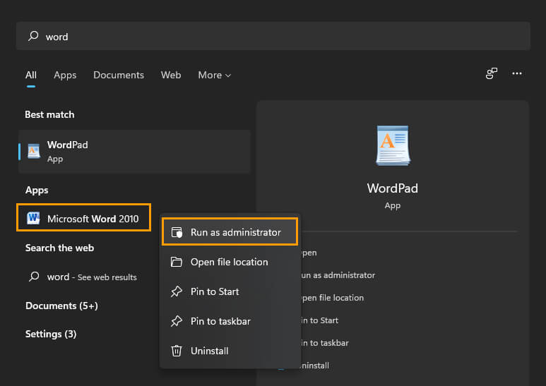Image resolution: width=546 pixels, height=386 pixels.
Task: Click Open file location in preview pane
Action: [333, 298]
